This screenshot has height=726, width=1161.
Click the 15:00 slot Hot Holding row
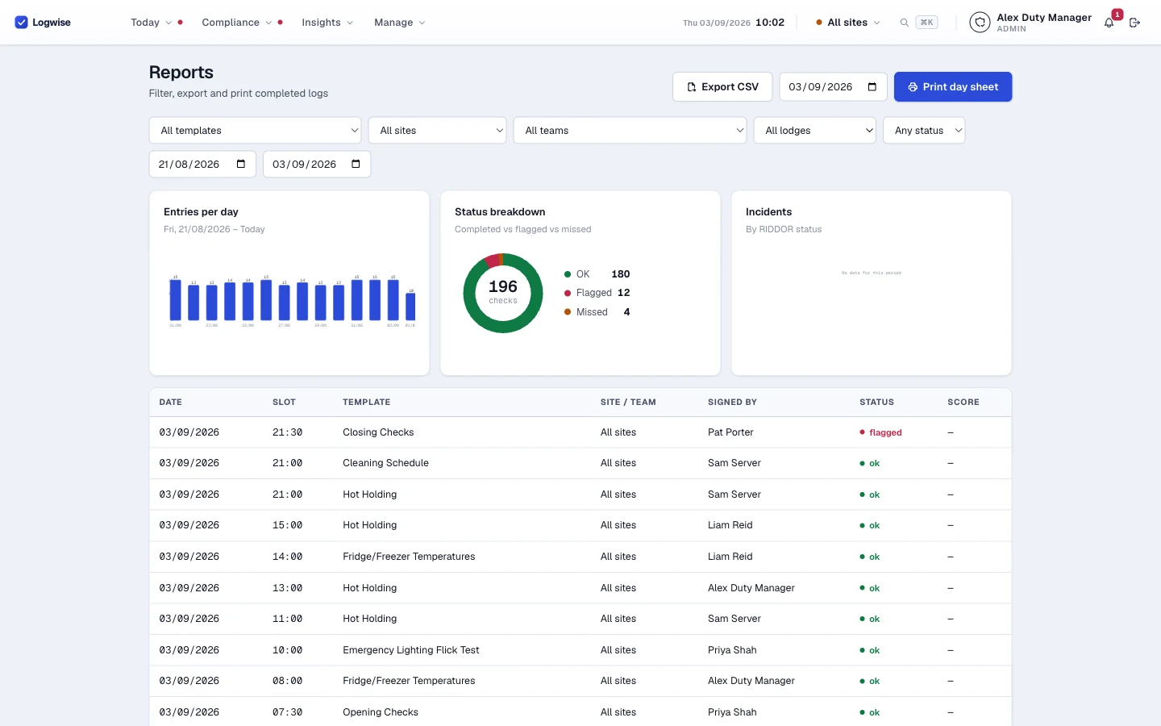(x=580, y=525)
